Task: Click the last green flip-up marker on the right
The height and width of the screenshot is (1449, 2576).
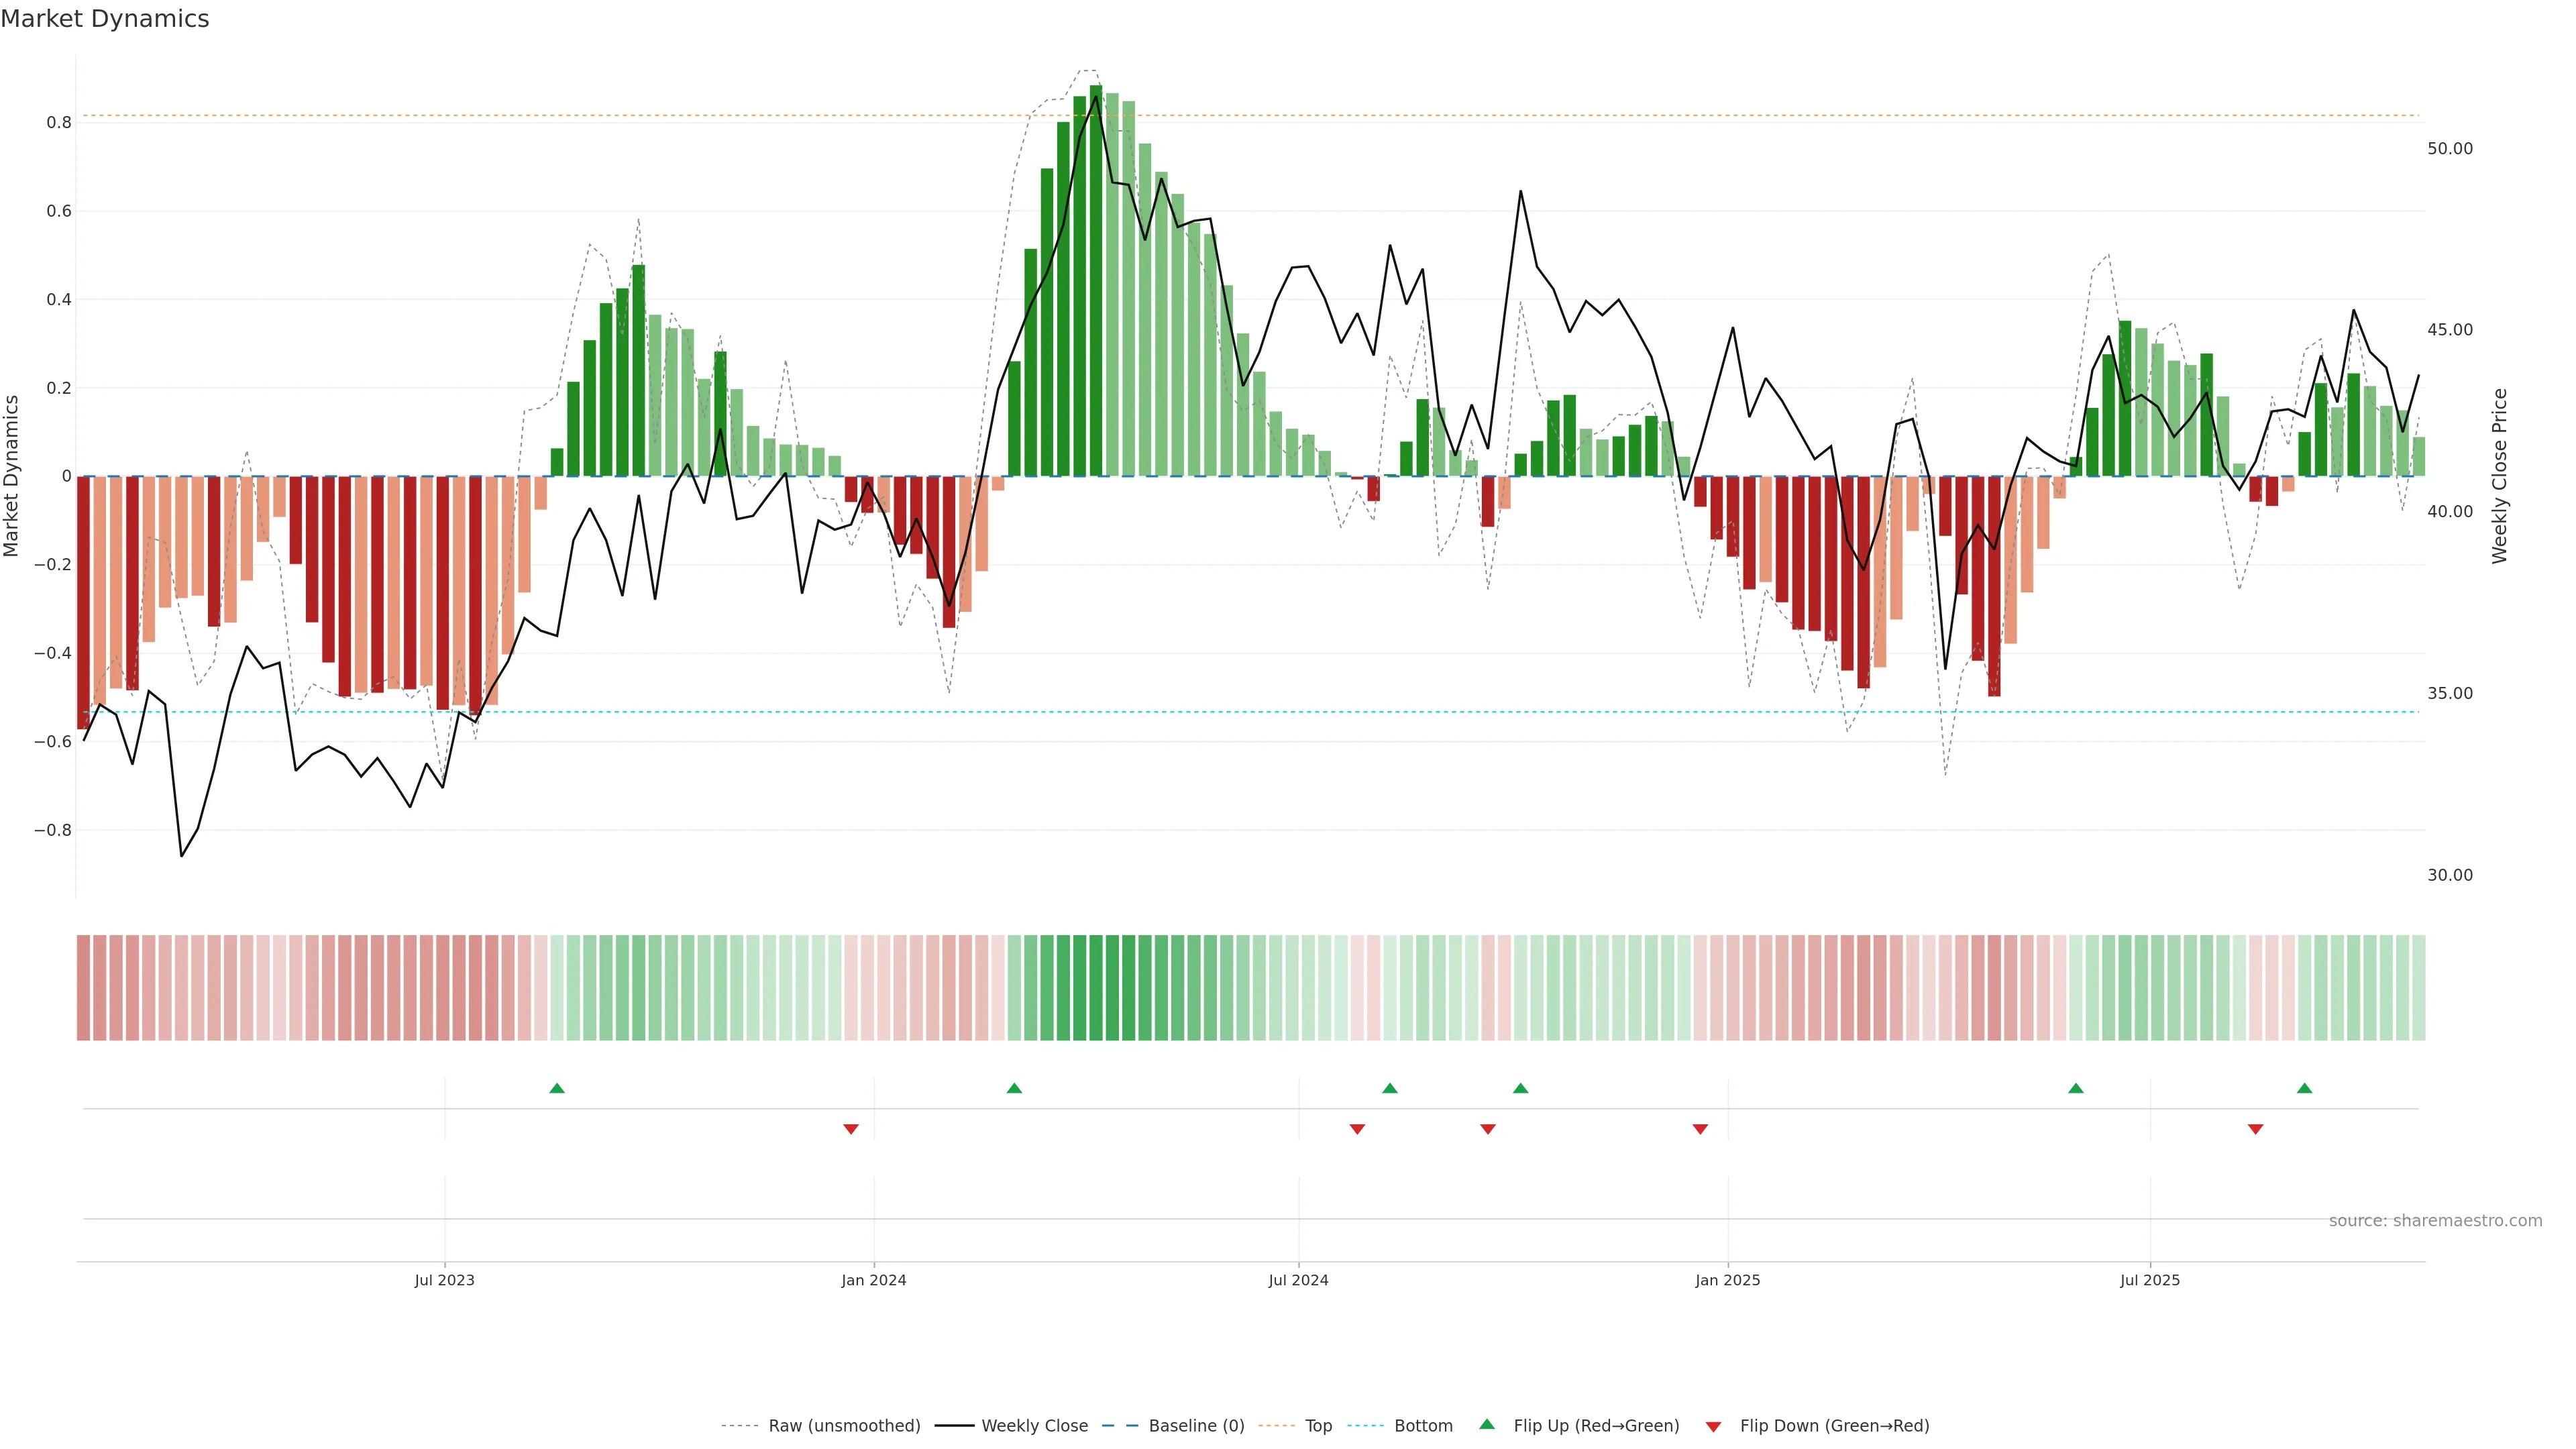Action: [2304, 1088]
